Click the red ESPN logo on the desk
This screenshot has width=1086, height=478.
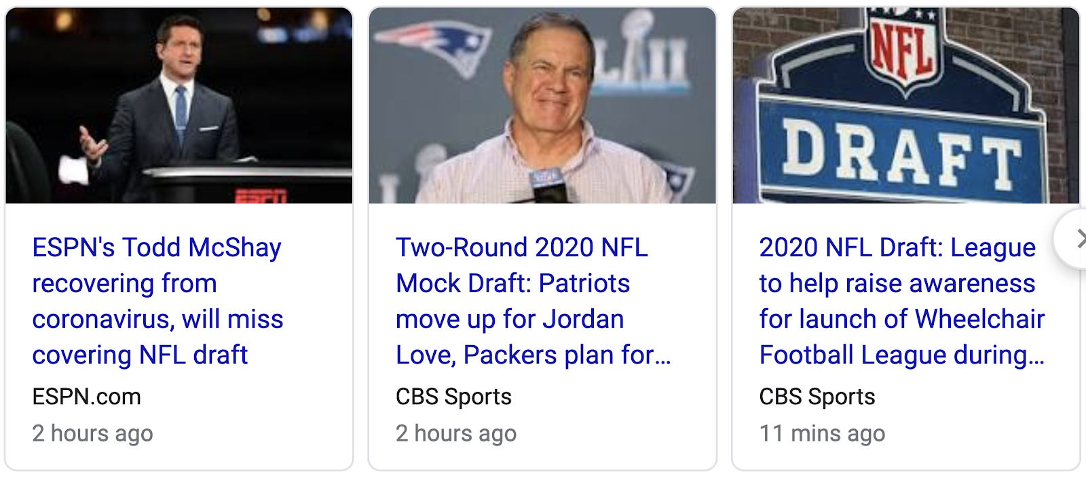tap(261, 197)
